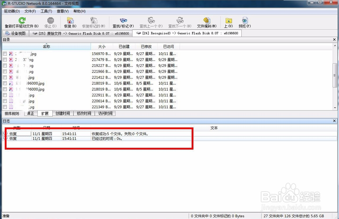Sort by 创建时间 rule

[63, 113]
